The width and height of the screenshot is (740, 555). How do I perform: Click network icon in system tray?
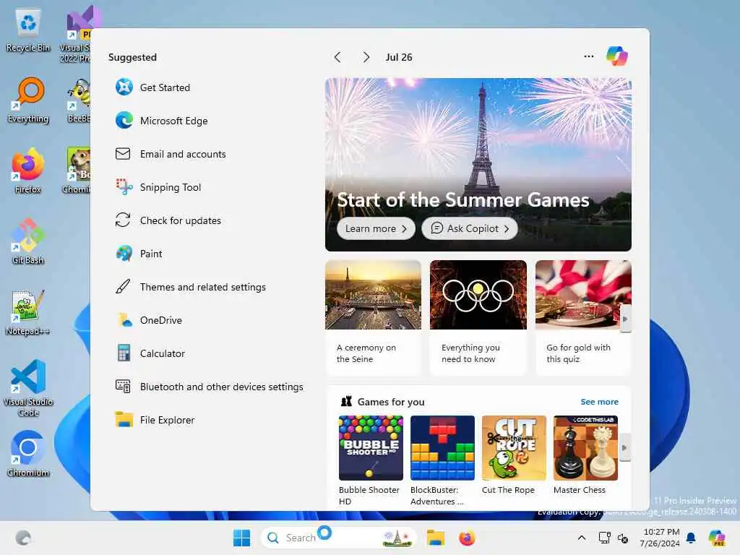[x=604, y=538]
